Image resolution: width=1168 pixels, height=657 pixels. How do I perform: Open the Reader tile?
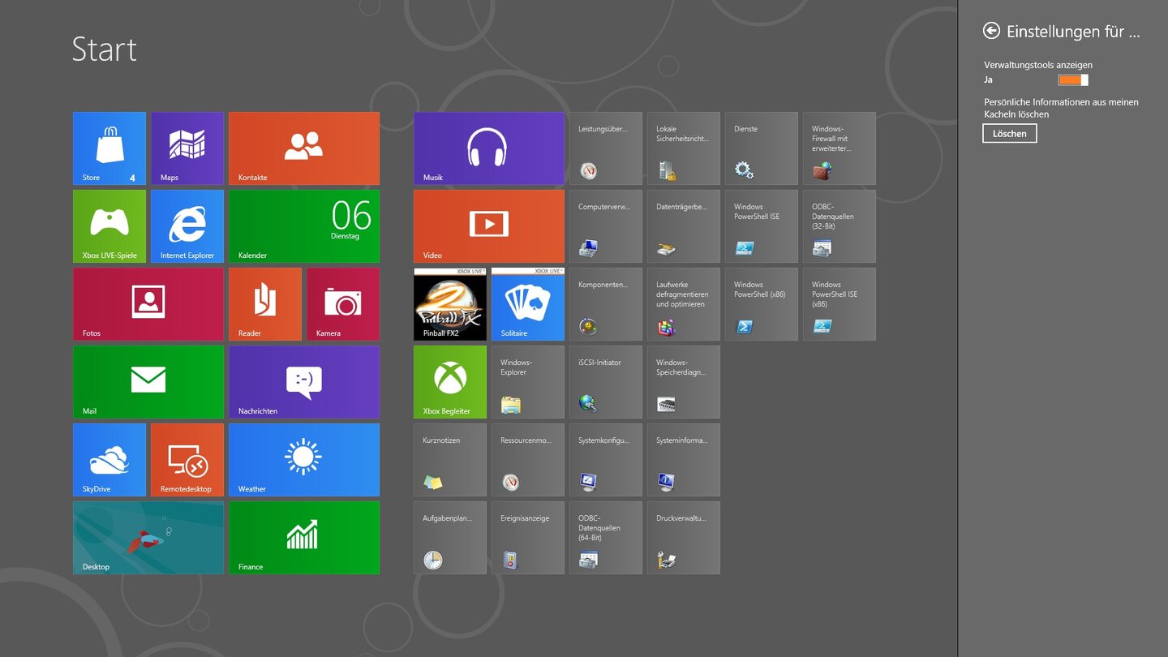point(265,304)
